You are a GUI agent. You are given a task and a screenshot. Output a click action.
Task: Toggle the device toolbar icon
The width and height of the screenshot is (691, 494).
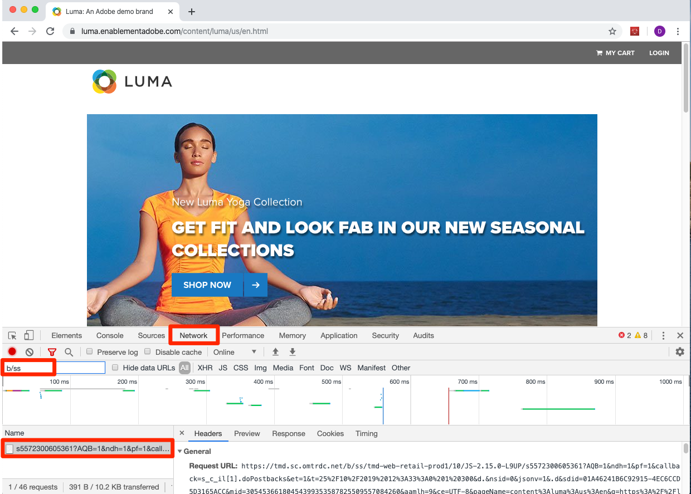coord(29,335)
